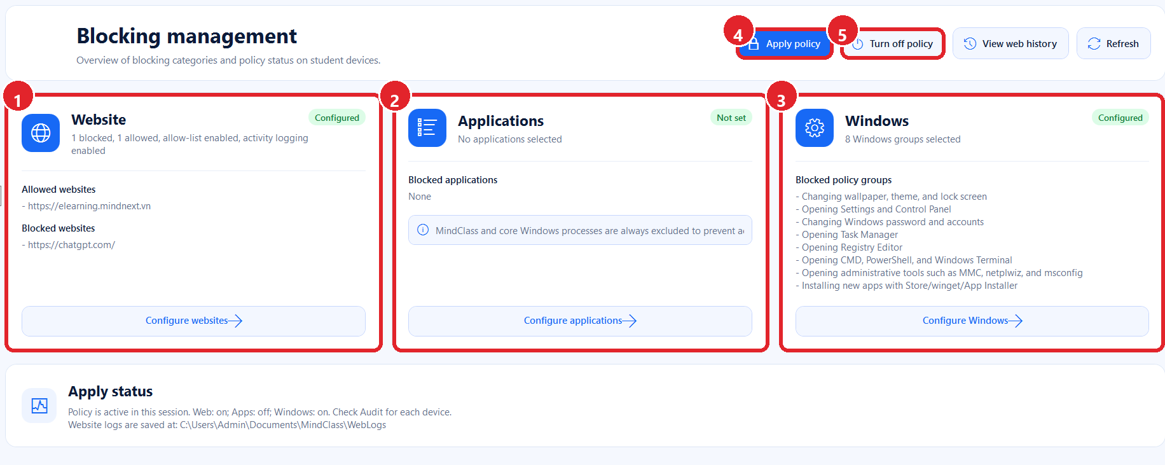The width and height of the screenshot is (1165, 465).
Task: Click the Windows Configured status badge
Action: (x=1120, y=118)
